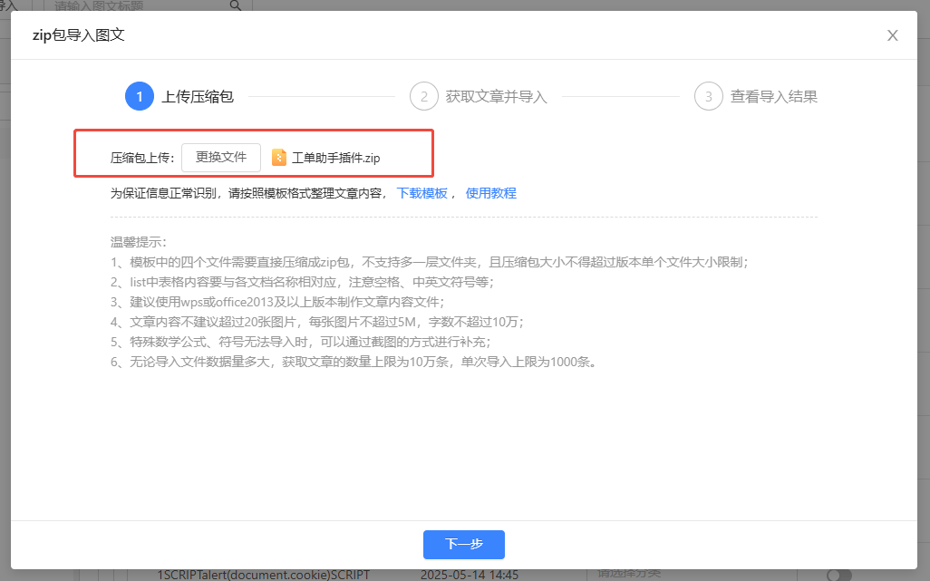930x581 pixels.
Task: Select the 获取文章并导入 step label
Action: 496,96
